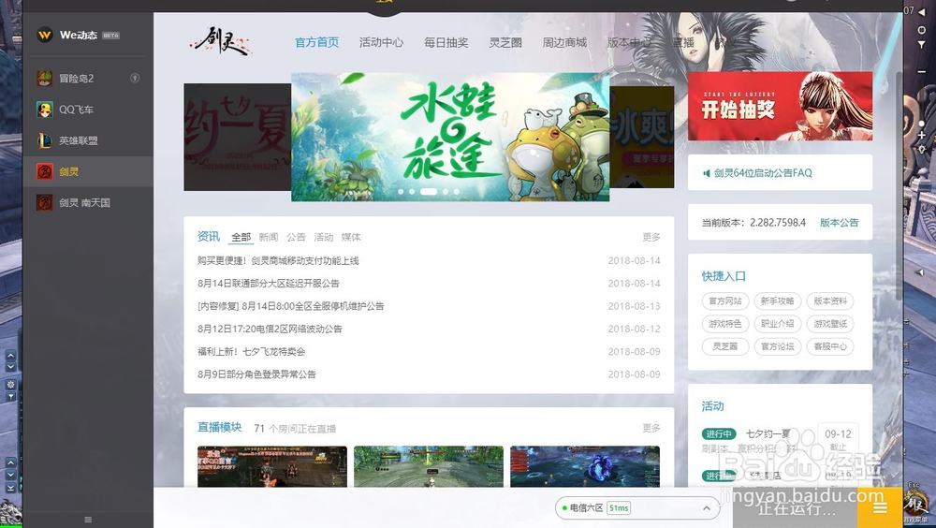Viewport: 936px width, 528px height.
Task: Open the sidebar hamburger menu at bottom
Action: [x=88, y=520]
